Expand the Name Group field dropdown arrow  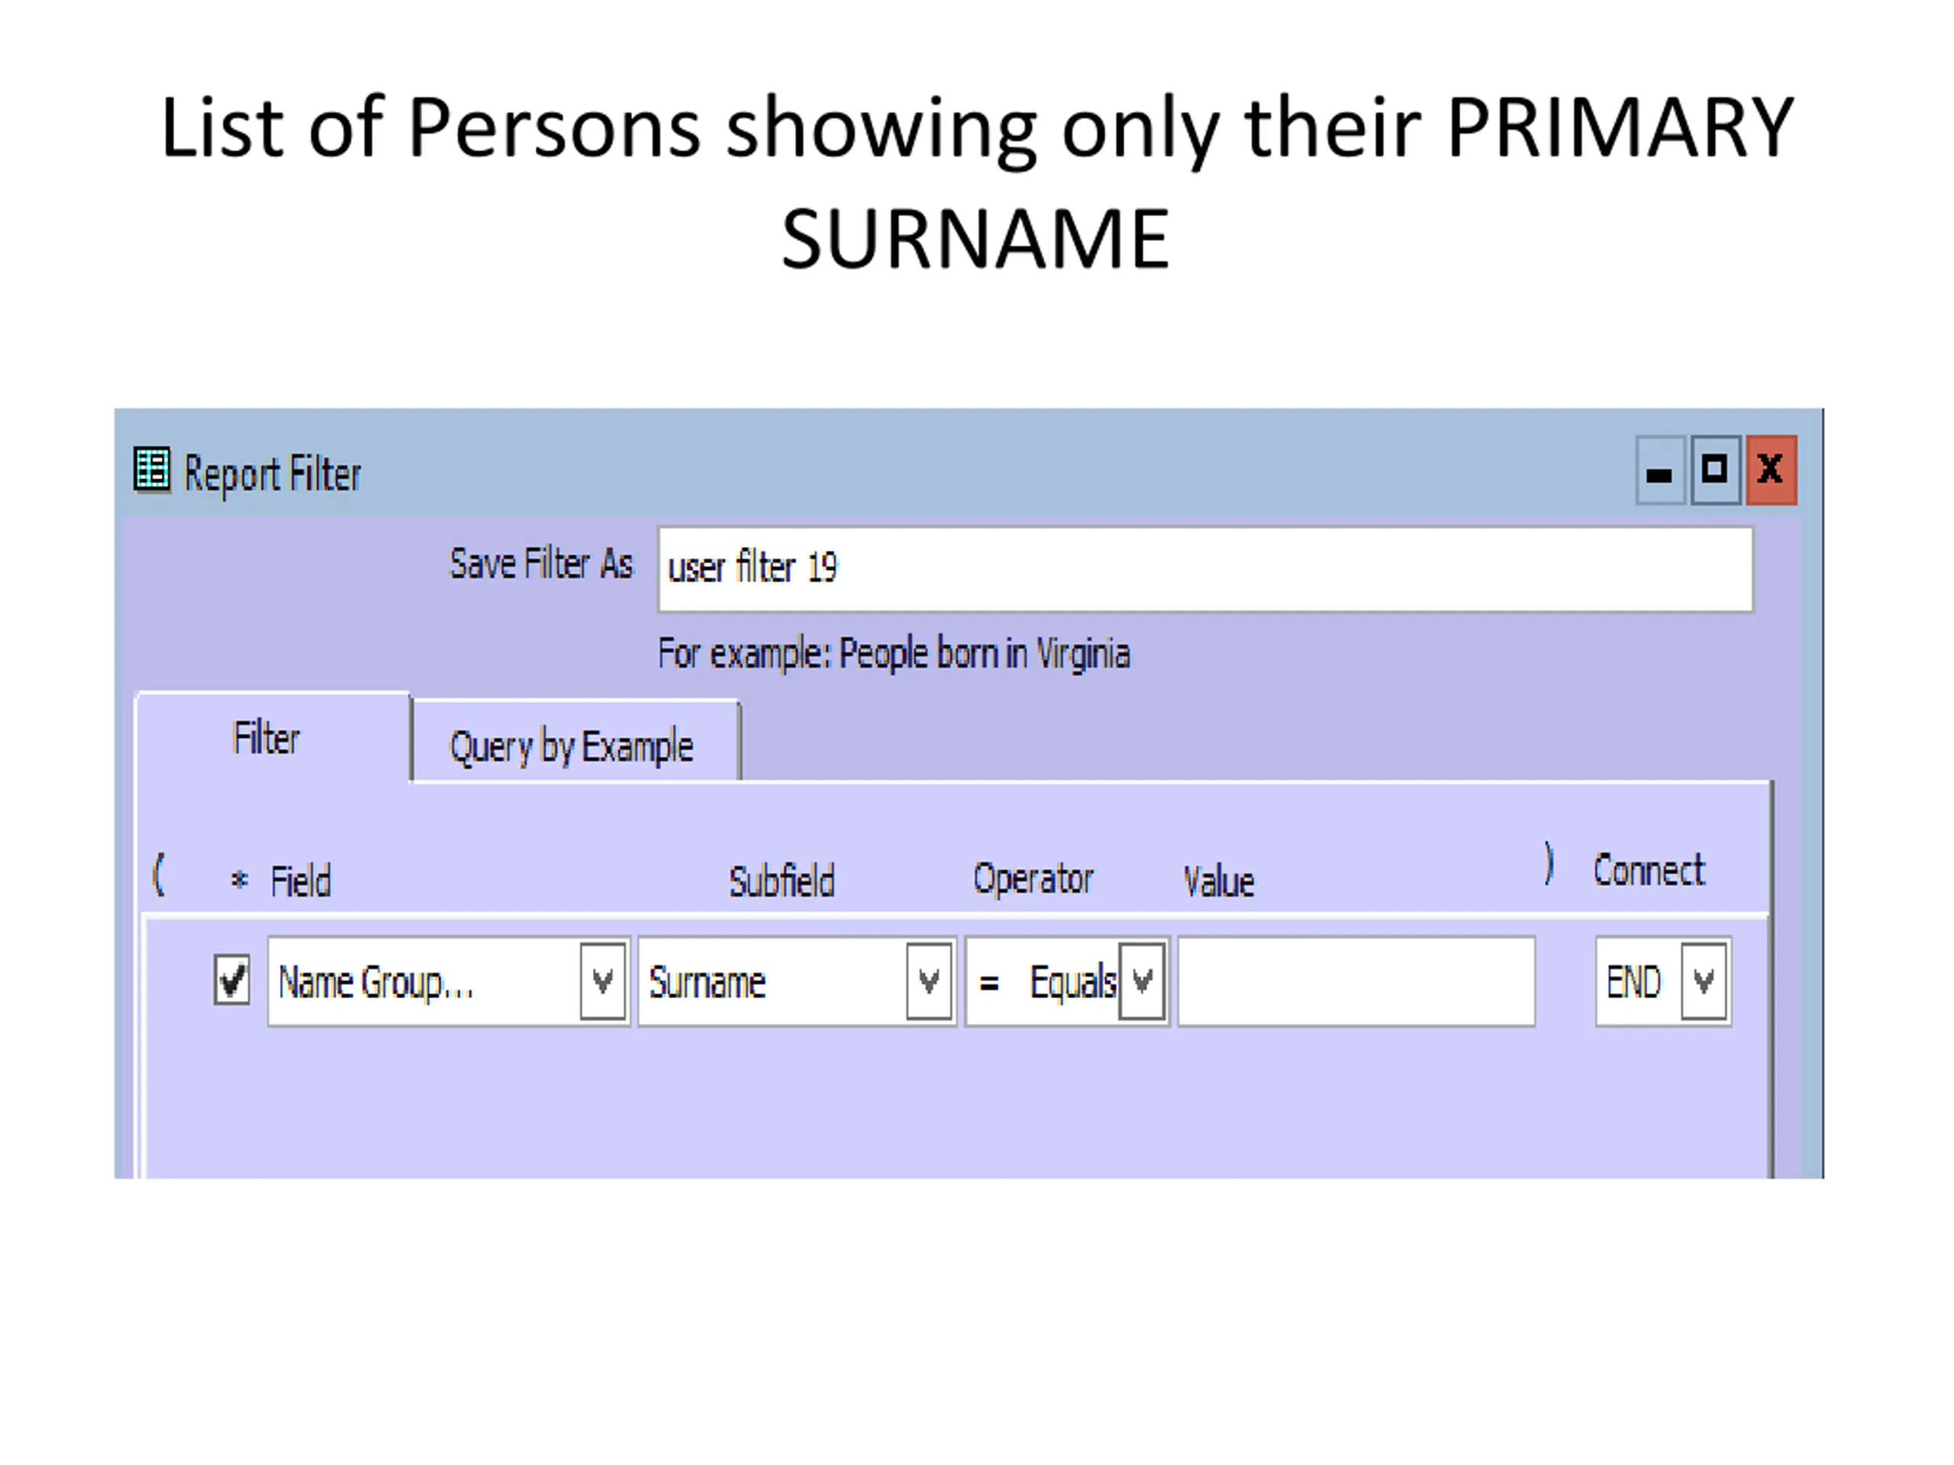(602, 981)
